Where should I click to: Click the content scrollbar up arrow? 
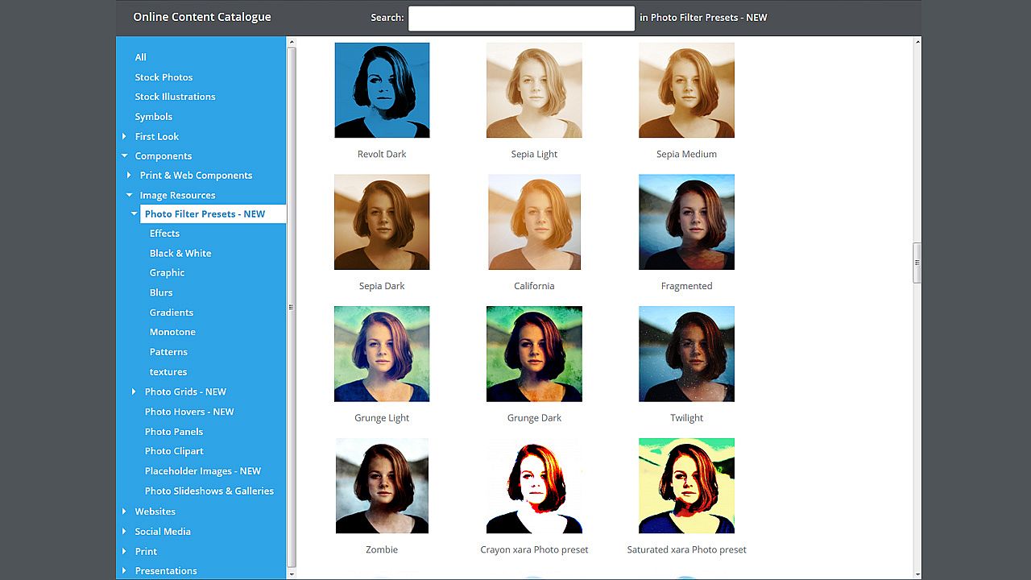click(917, 41)
